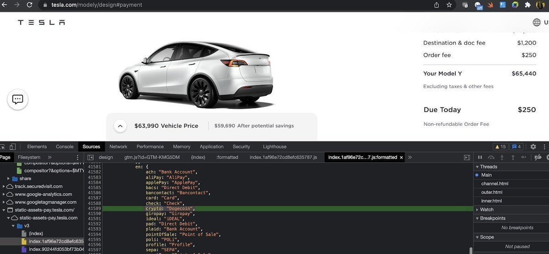
Task: Open the globe region selector
Action: [537, 22]
